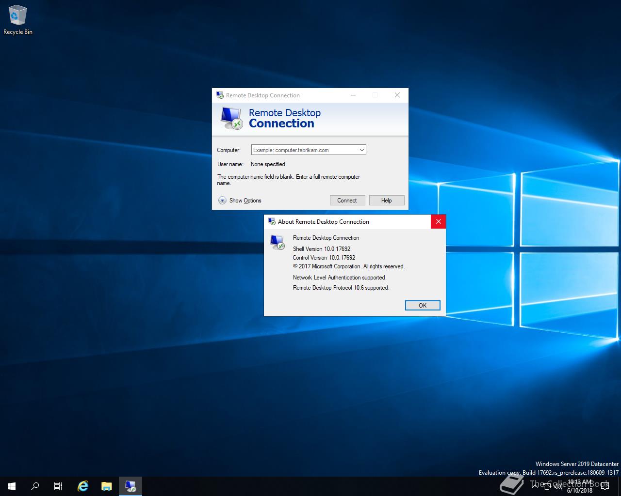This screenshot has height=496, width=621.
Task: Open Task View on the taskbar
Action: coord(58,486)
